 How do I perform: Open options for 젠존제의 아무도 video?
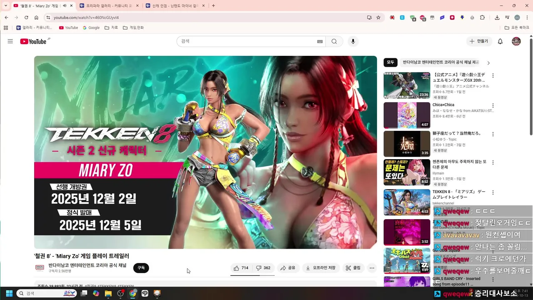[x=493, y=163]
